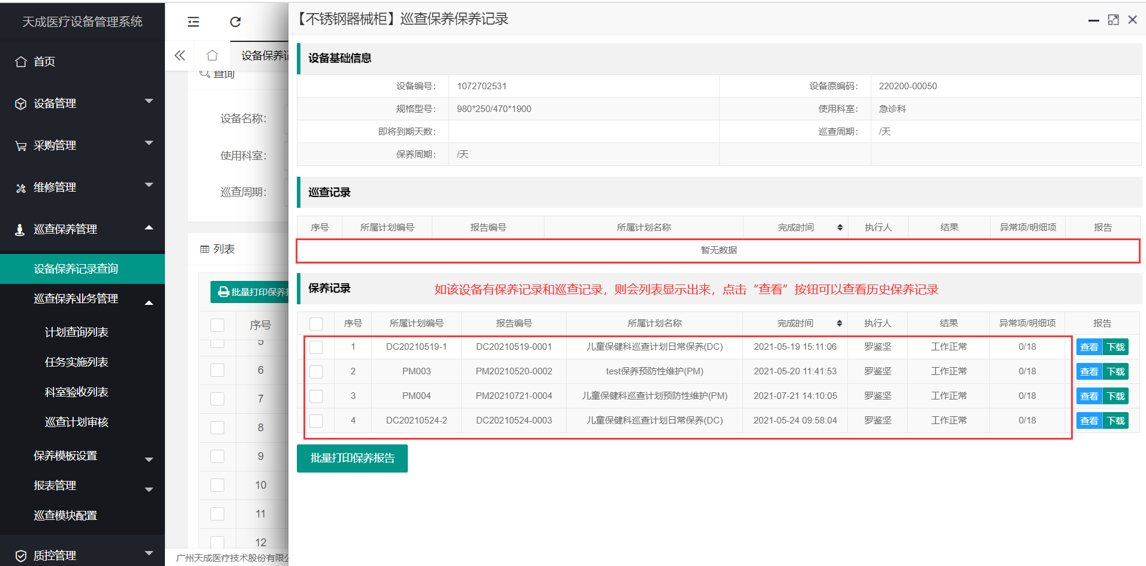This screenshot has height=566, width=1146.
Task: Open 设备保养记录查询 in sidebar
Action: (82, 269)
